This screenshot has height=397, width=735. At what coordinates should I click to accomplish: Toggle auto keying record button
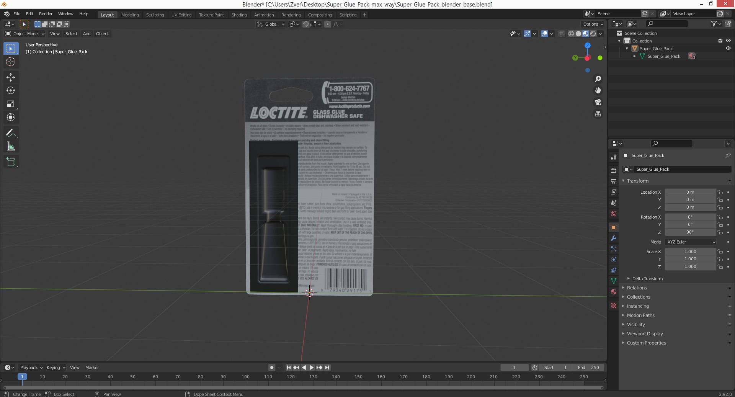[x=272, y=368]
